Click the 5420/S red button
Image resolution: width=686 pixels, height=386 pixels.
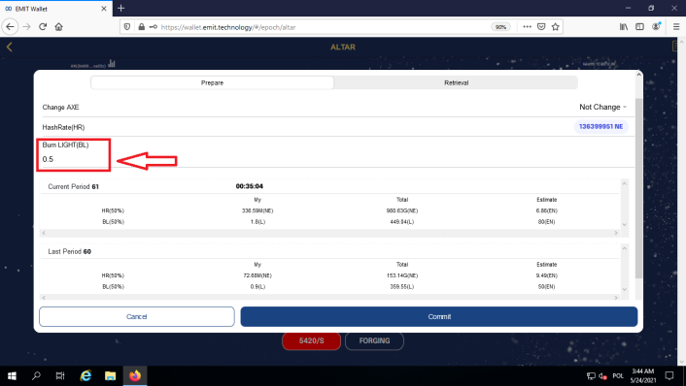(x=312, y=340)
